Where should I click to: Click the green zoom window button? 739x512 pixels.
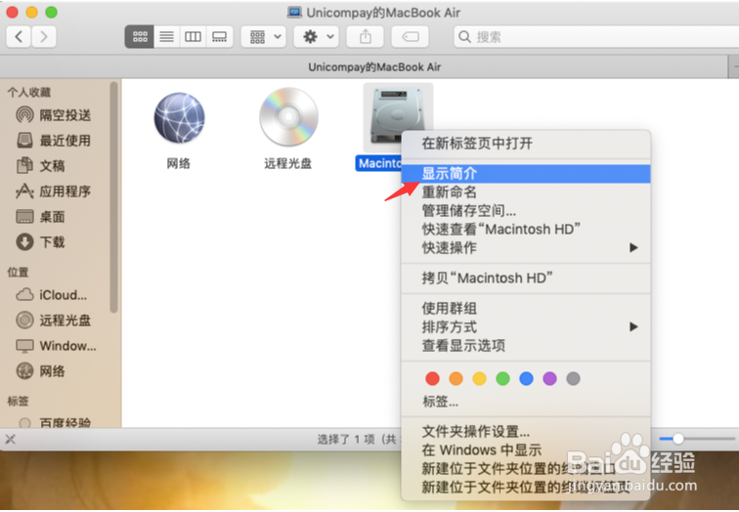pos(52,13)
